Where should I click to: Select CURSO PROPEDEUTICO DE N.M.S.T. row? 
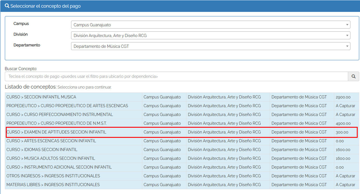pyautogui.click(x=57, y=123)
